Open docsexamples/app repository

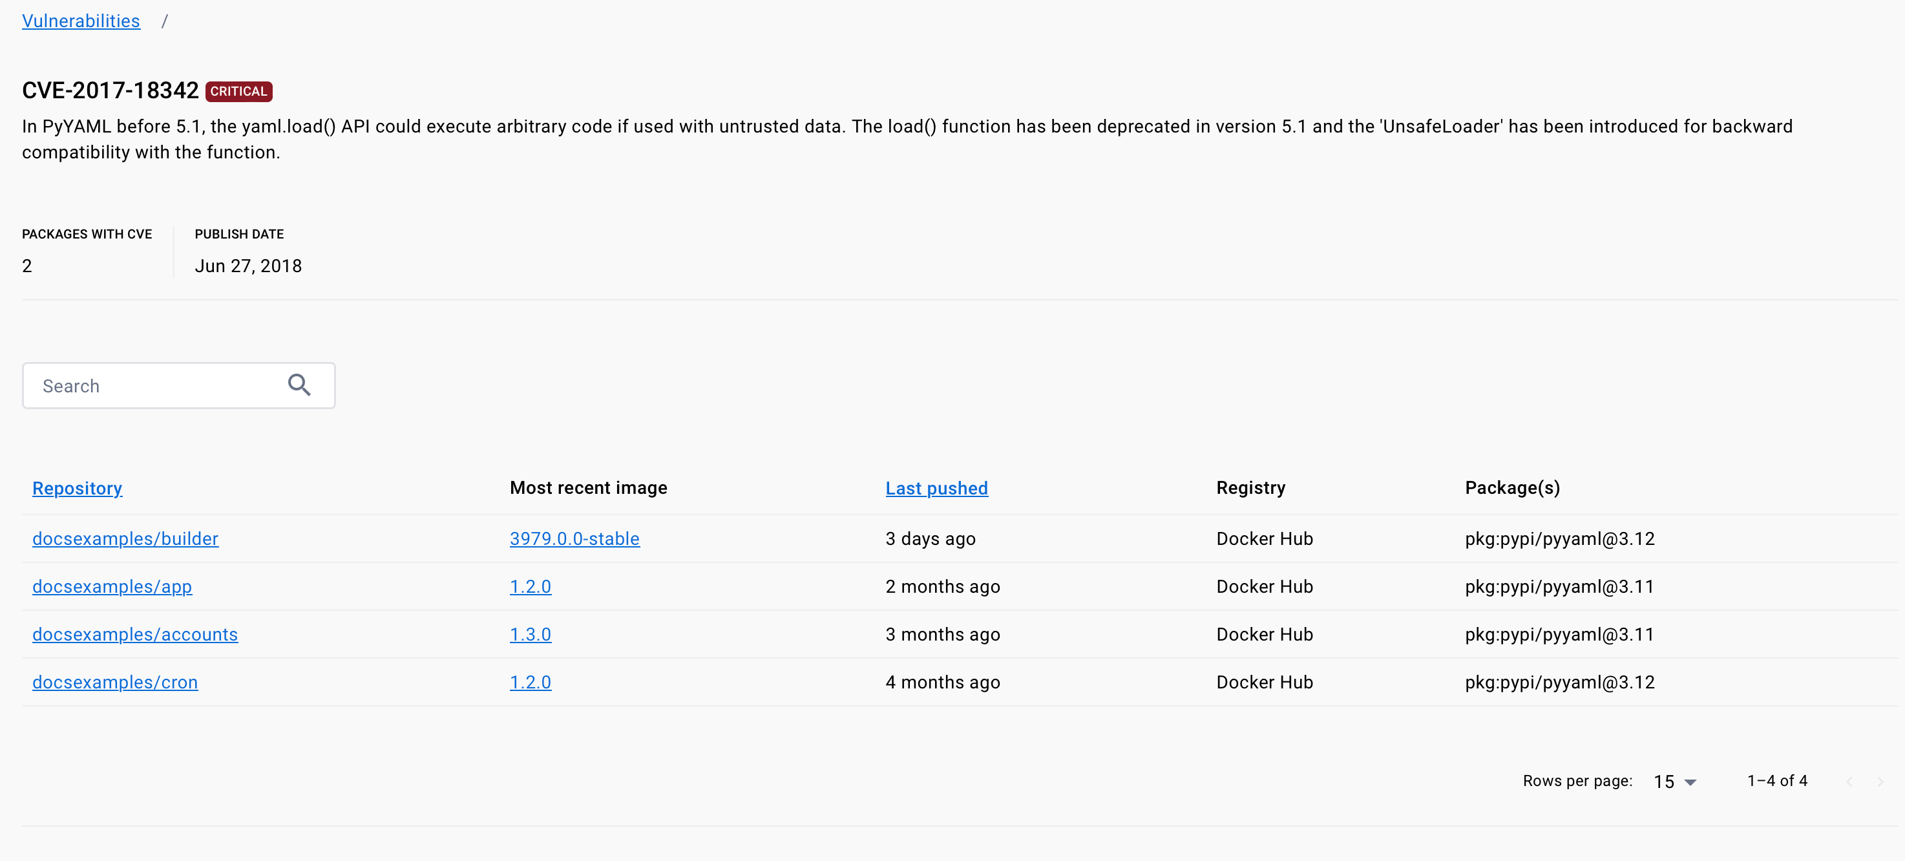click(x=112, y=586)
